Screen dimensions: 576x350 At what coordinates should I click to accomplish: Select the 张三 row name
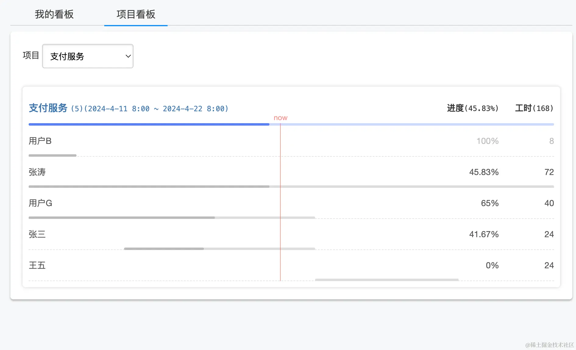pyautogui.click(x=37, y=234)
